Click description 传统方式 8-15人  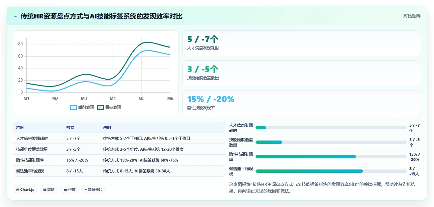coord(137,171)
